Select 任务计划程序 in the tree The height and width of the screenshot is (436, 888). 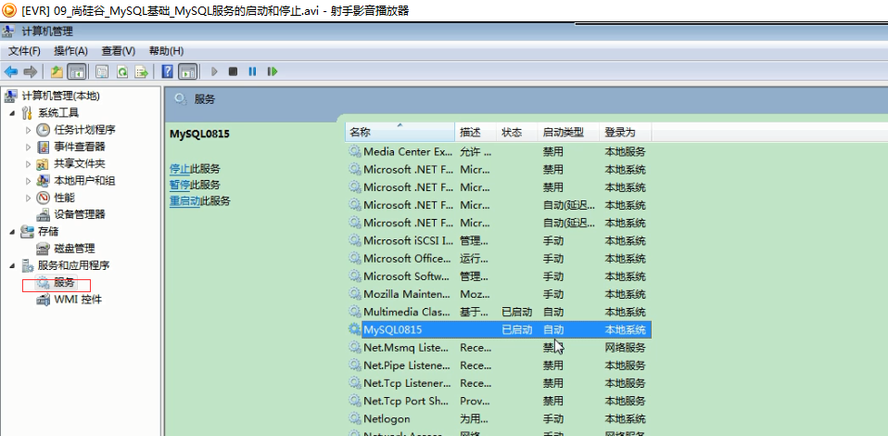pyautogui.click(x=84, y=130)
